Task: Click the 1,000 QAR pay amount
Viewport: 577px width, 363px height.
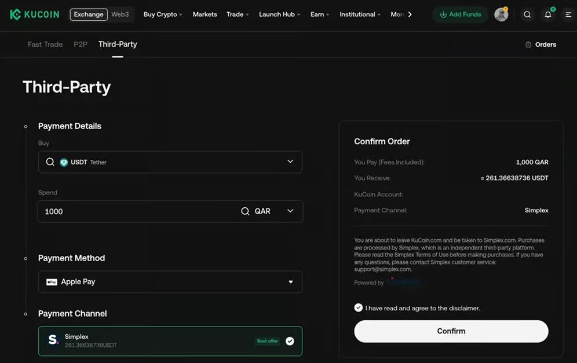Action: 532,162
